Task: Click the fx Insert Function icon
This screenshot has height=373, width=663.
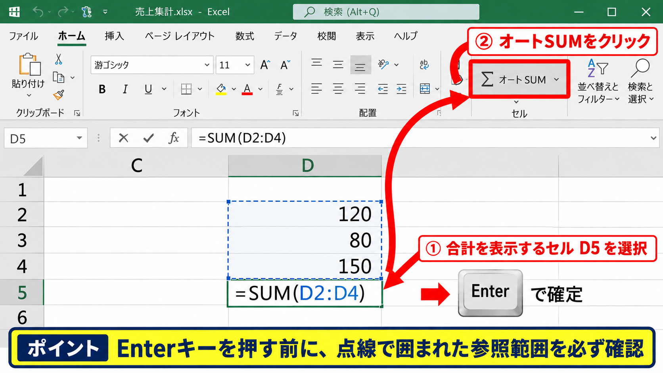Action: 174,138
